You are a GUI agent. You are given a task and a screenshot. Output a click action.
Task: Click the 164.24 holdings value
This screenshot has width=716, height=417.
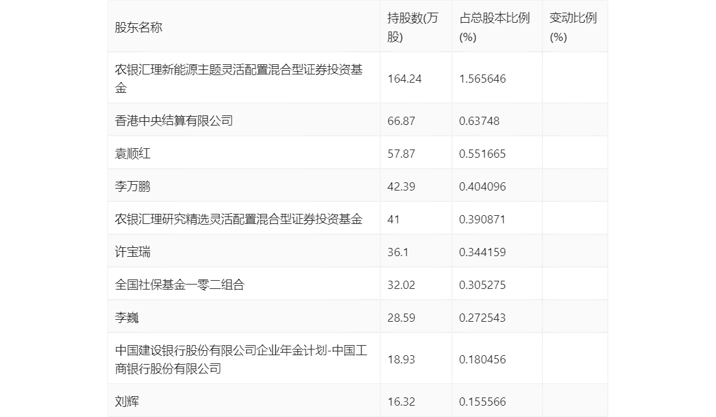[405, 79]
